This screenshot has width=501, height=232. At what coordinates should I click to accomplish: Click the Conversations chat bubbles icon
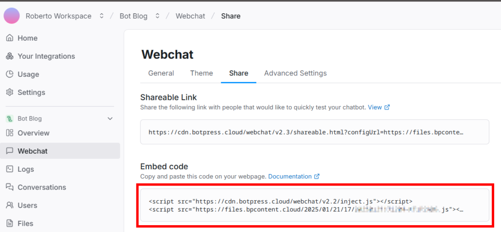pos(10,187)
